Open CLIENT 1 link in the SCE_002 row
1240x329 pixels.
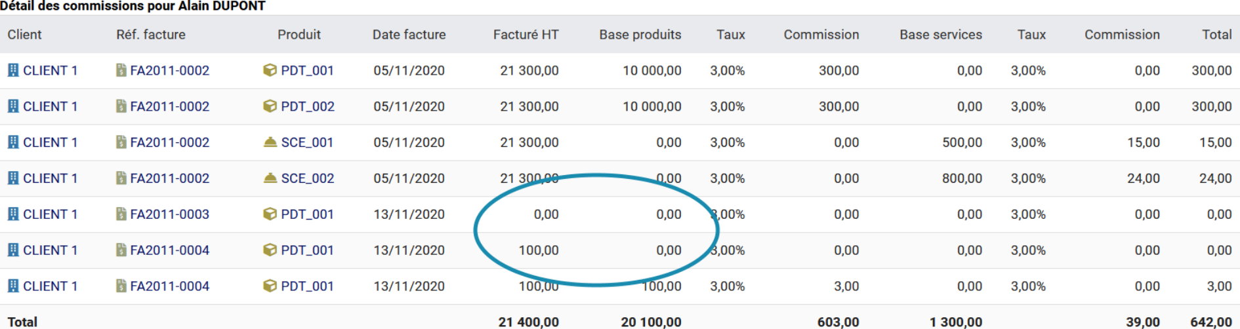[50, 178]
